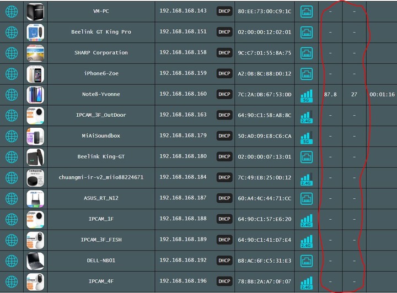Click MAC address 64:90:C1:57:E6:20
Viewport: 397px width, 293px height.
coord(265,219)
